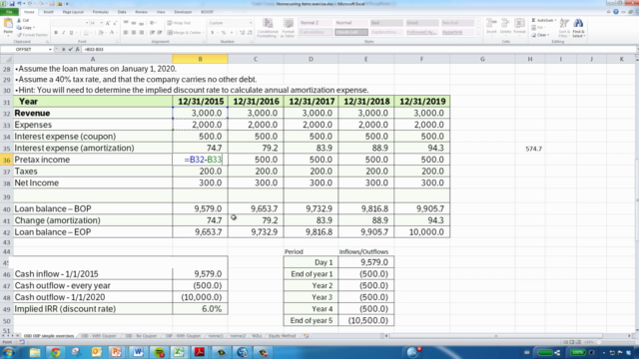The image size is (639, 359).
Task: Open the font name dropdown arrow
Action: click(x=87, y=23)
